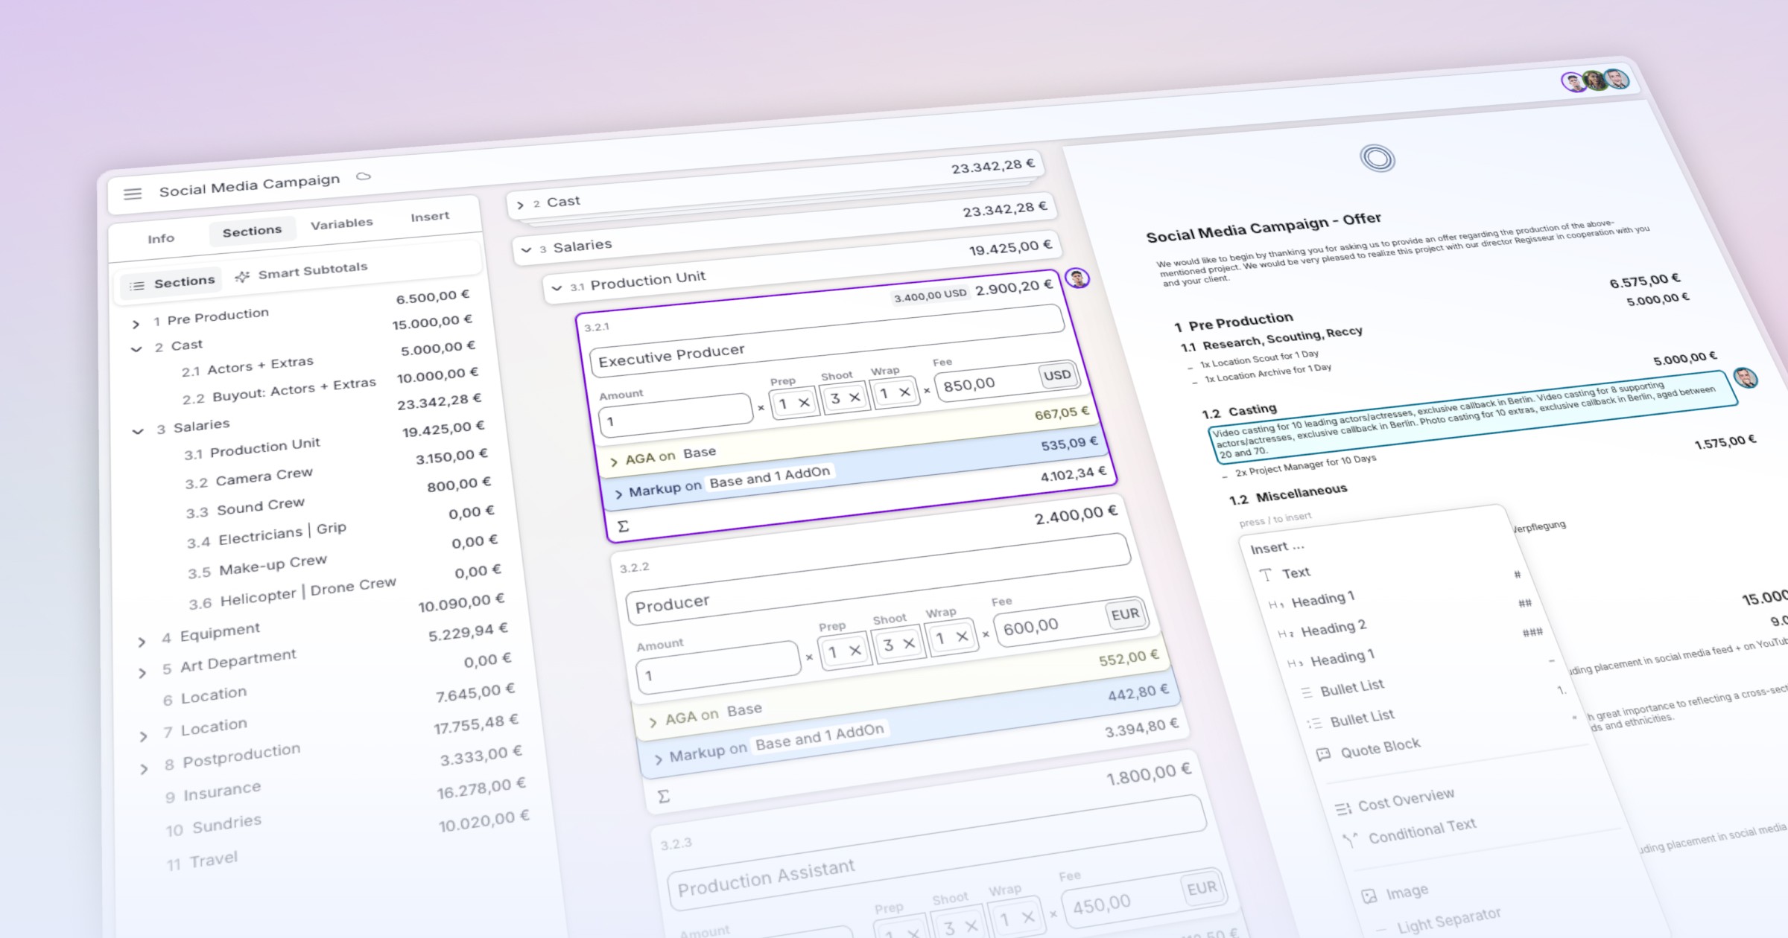Toggle the USD currency on Executive Producer fee
This screenshot has height=938, width=1788.
(1057, 375)
